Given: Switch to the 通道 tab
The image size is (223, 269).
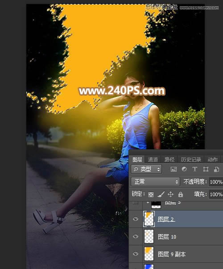Looking at the screenshot, I should pos(153,160).
